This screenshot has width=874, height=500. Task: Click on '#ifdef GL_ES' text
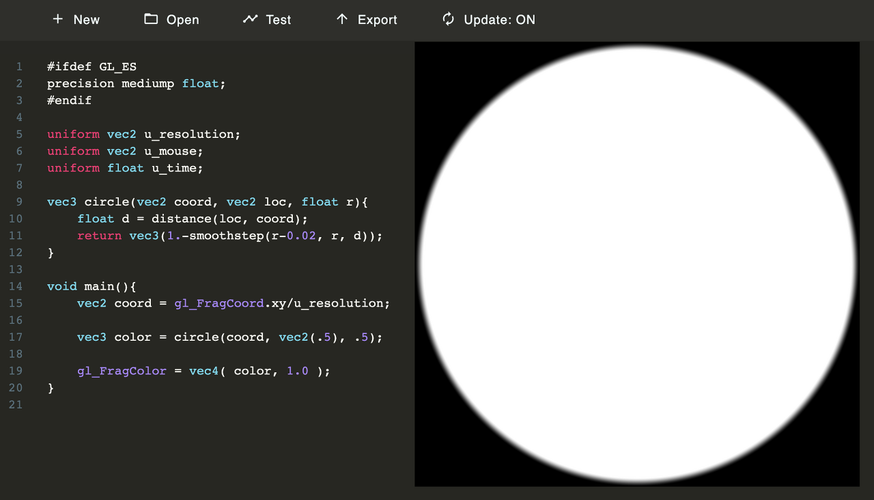(92, 67)
